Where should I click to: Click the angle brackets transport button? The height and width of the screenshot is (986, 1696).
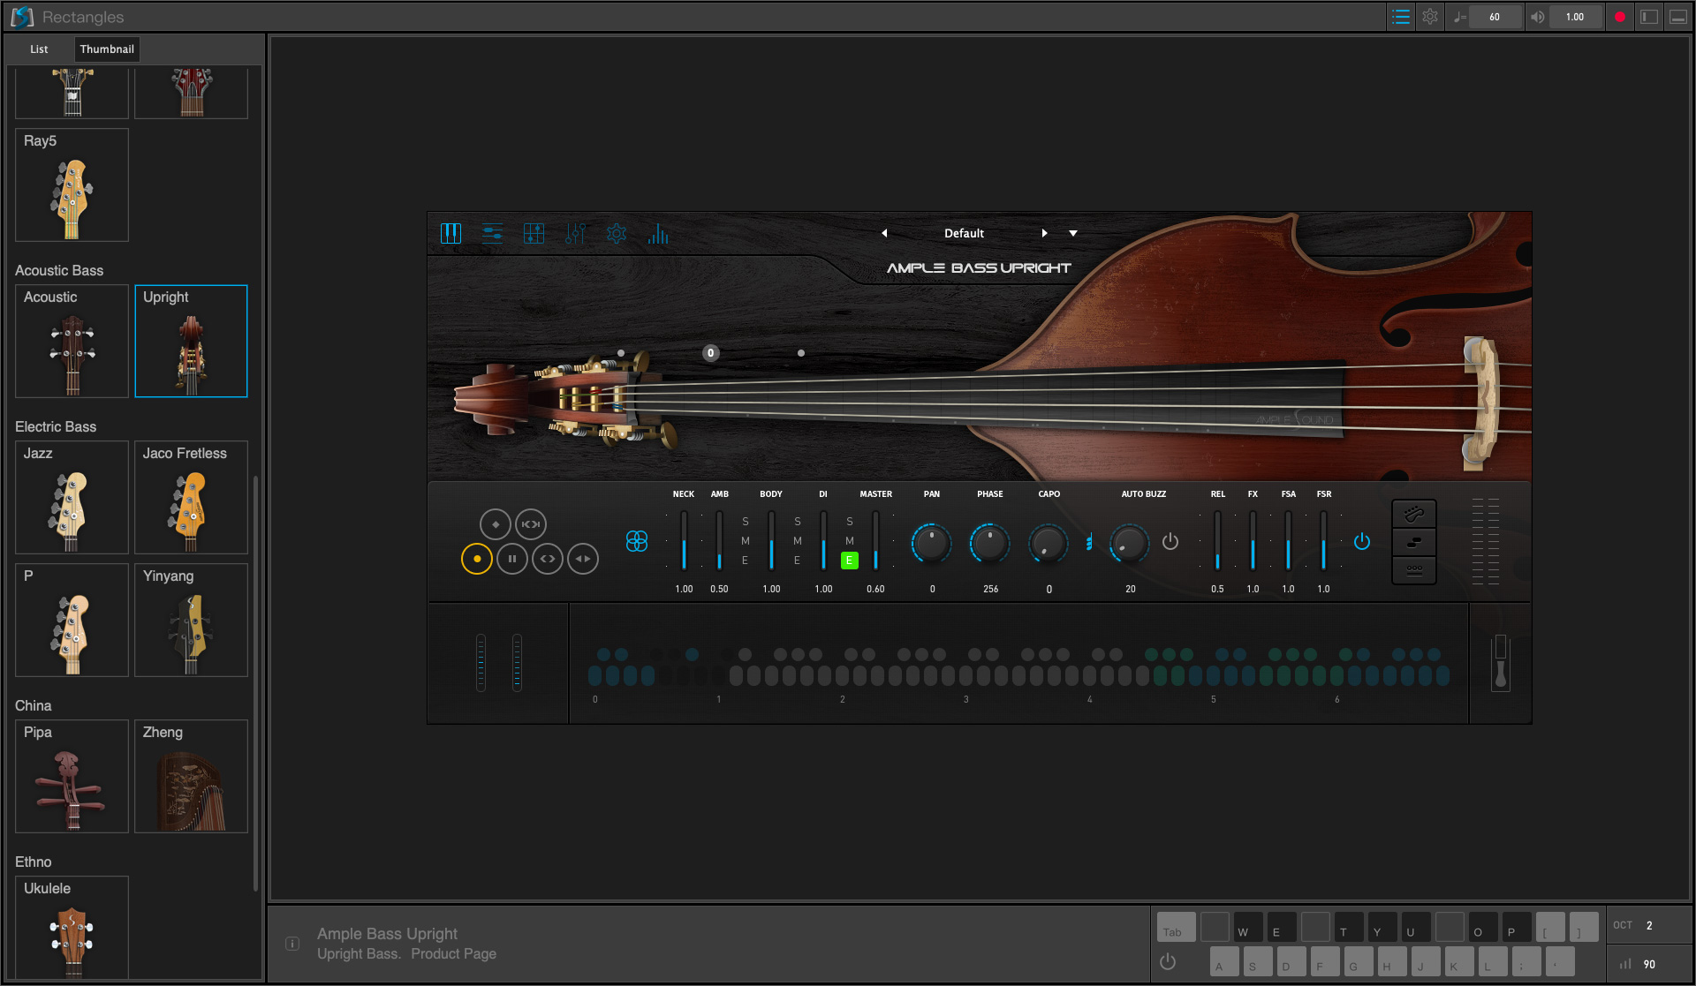coord(548,559)
